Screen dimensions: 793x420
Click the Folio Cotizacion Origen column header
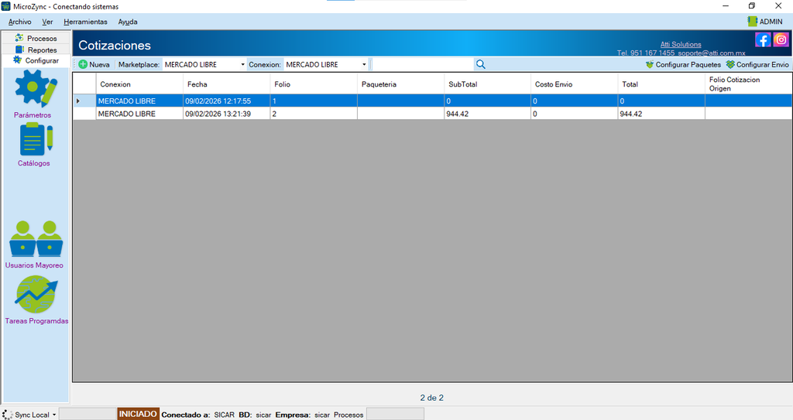(x=749, y=84)
